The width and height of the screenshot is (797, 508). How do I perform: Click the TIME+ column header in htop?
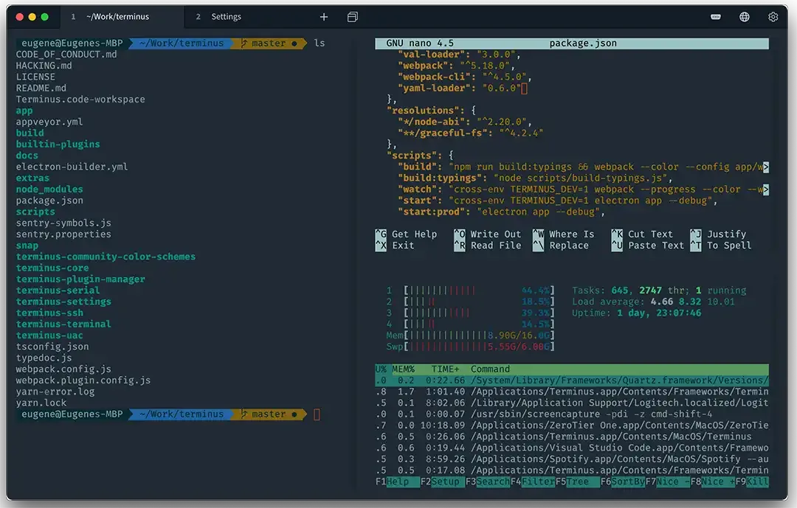[445, 369]
